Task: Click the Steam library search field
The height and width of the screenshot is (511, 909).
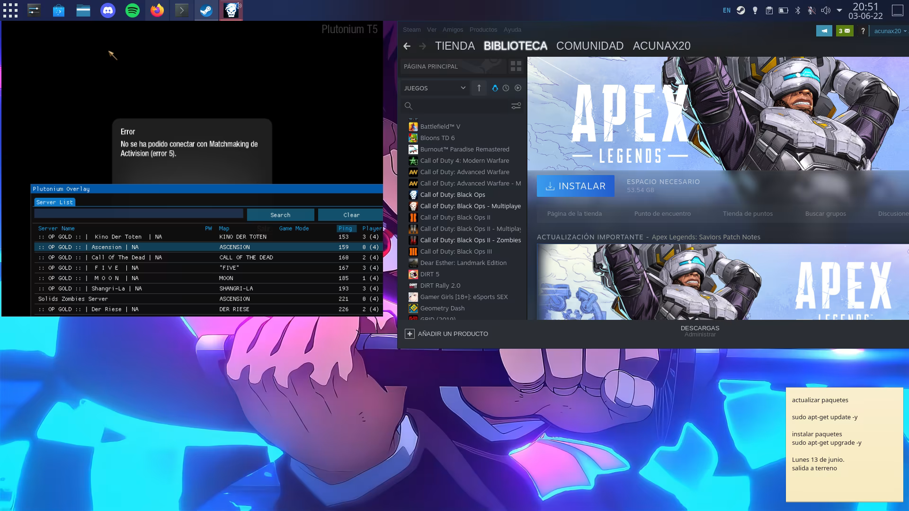Action: (462, 106)
